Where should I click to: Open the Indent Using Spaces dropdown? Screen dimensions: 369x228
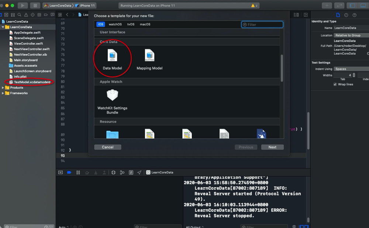(x=351, y=69)
